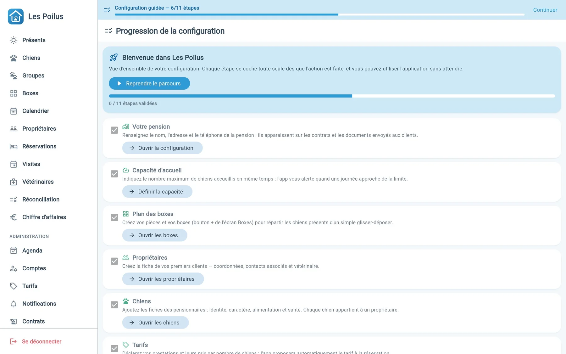Open Contrats in the sidebar
The width and height of the screenshot is (566, 354).
point(49,321)
